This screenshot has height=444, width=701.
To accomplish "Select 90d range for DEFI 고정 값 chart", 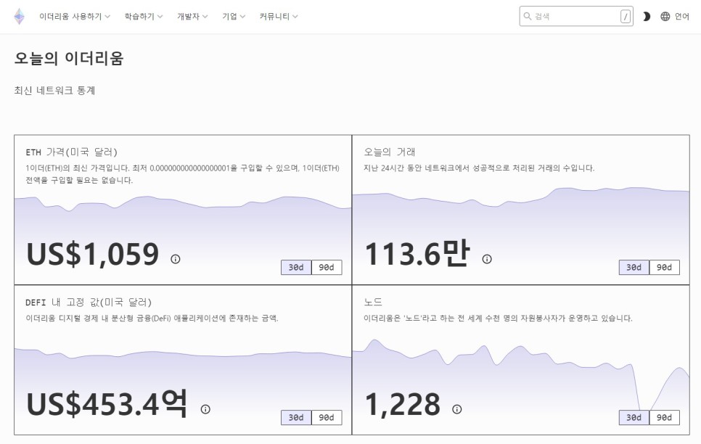I will [327, 418].
